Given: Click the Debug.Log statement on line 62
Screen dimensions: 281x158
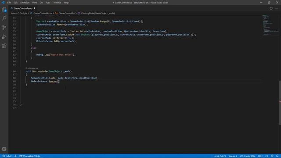Looking at the screenshot, I should pos(56,54).
